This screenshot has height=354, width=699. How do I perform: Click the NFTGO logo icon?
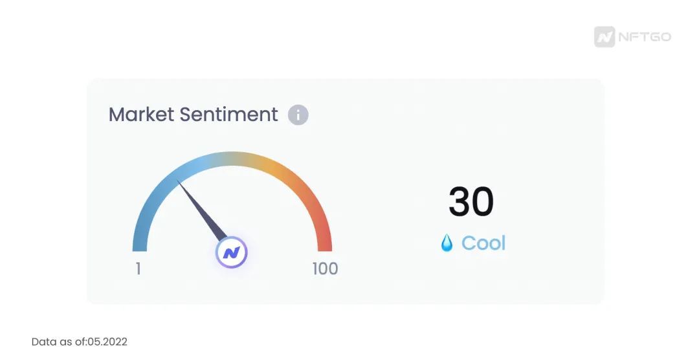(605, 37)
